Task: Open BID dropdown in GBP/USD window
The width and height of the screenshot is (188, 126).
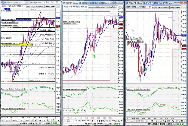Action: coord(153,121)
